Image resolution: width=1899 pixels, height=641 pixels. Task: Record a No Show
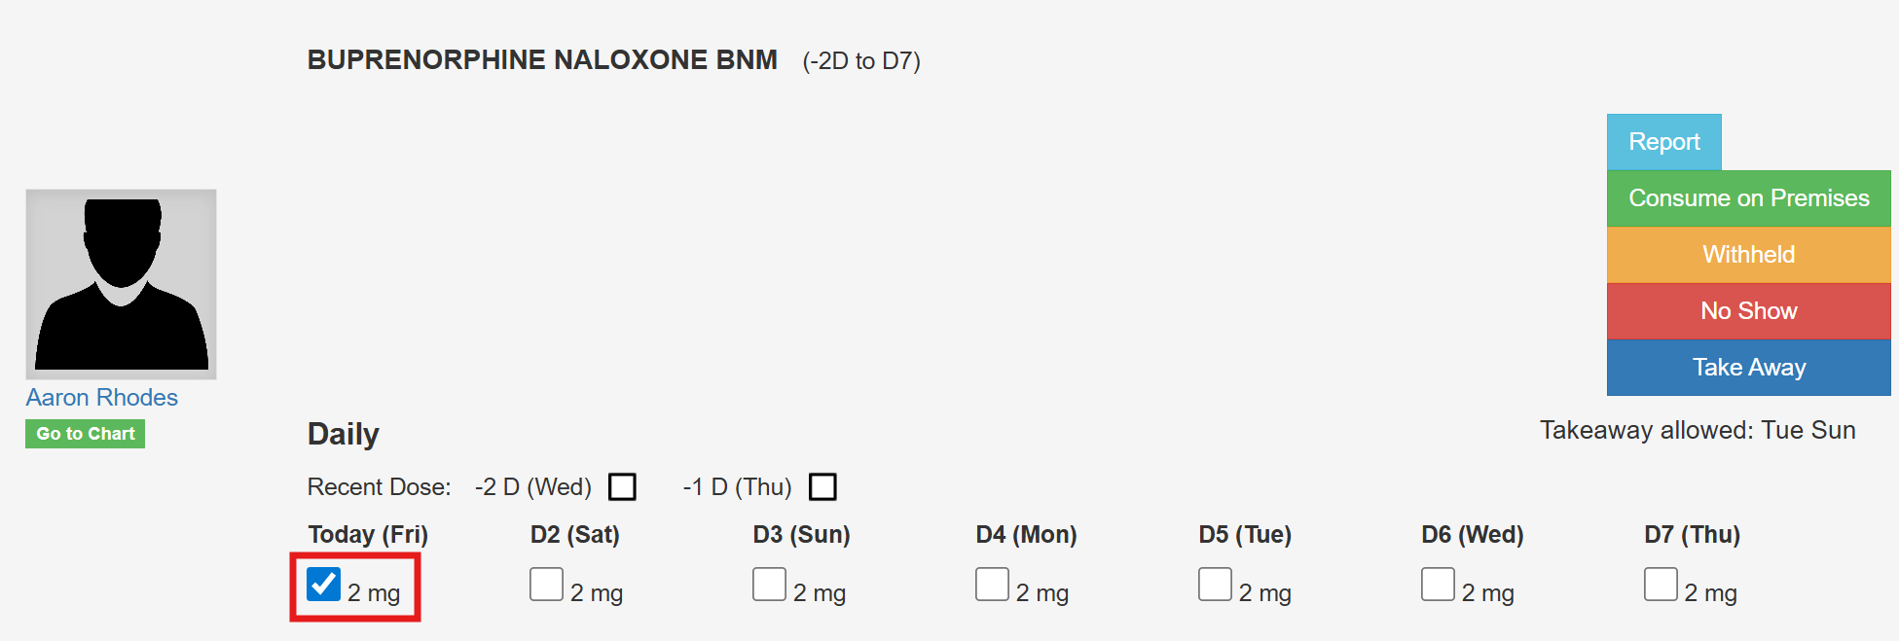1748,311
